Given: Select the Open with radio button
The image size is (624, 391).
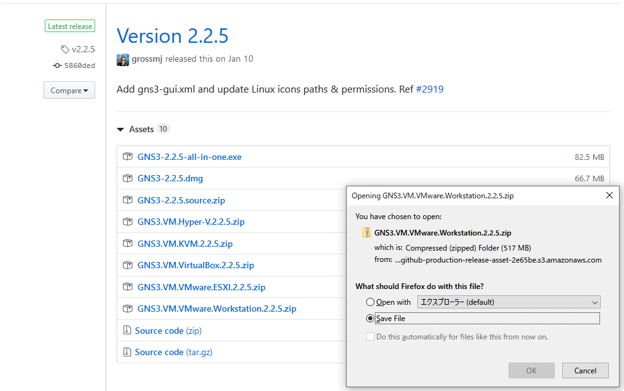Looking at the screenshot, I should 370,302.
